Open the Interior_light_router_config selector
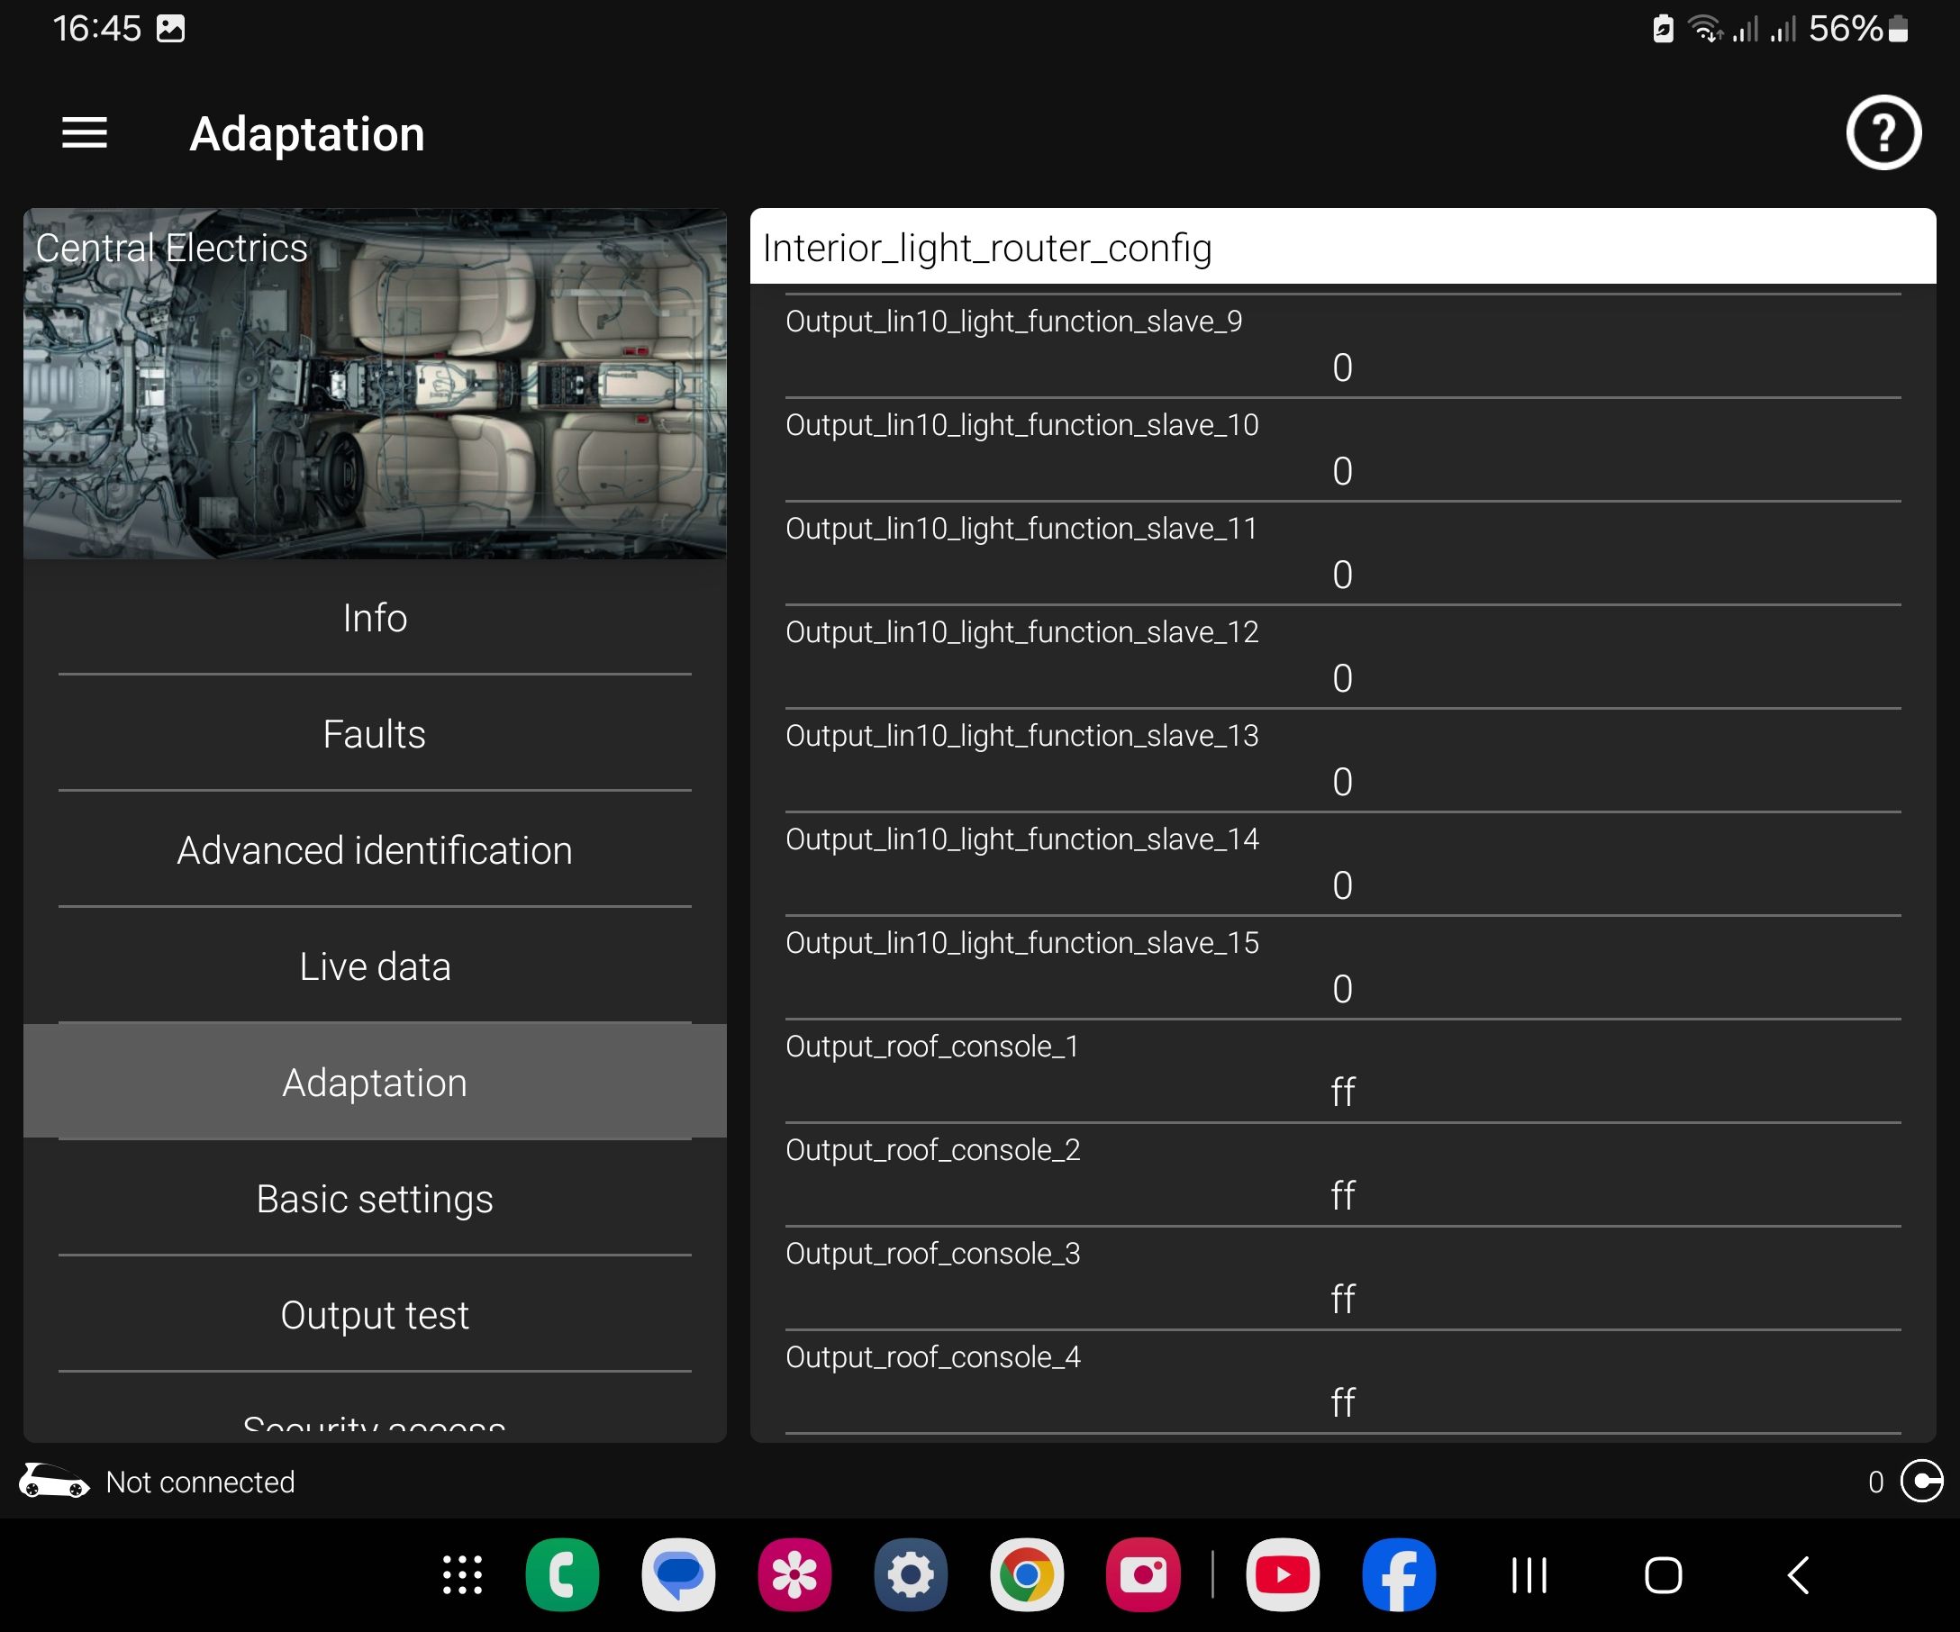The width and height of the screenshot is (1960, 1632). [1342, 248]
